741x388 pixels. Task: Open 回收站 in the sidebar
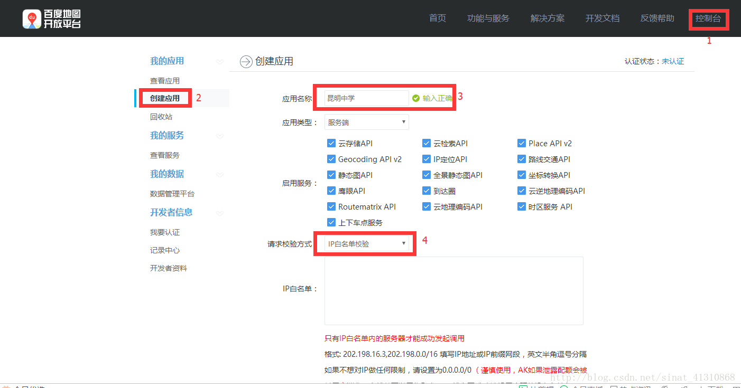[161, 117]
